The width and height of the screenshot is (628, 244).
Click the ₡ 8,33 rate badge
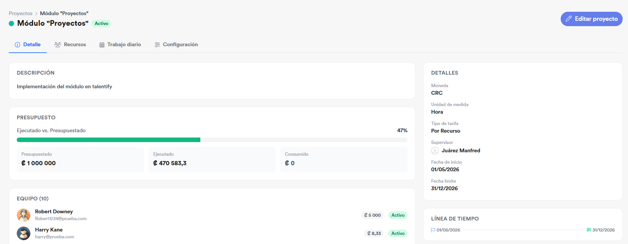[x=374, y=233]
